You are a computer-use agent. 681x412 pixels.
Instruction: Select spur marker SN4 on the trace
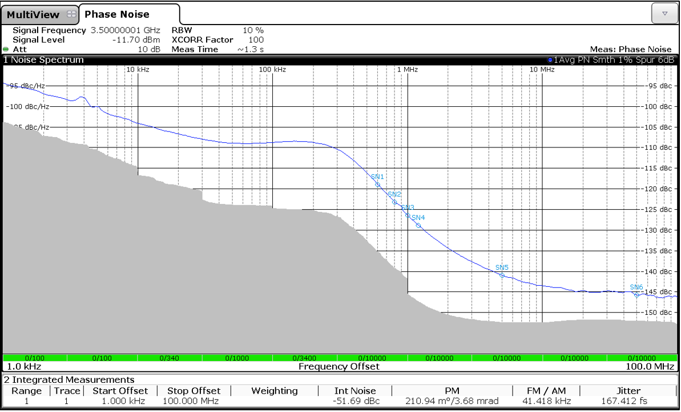coord(417,225)
